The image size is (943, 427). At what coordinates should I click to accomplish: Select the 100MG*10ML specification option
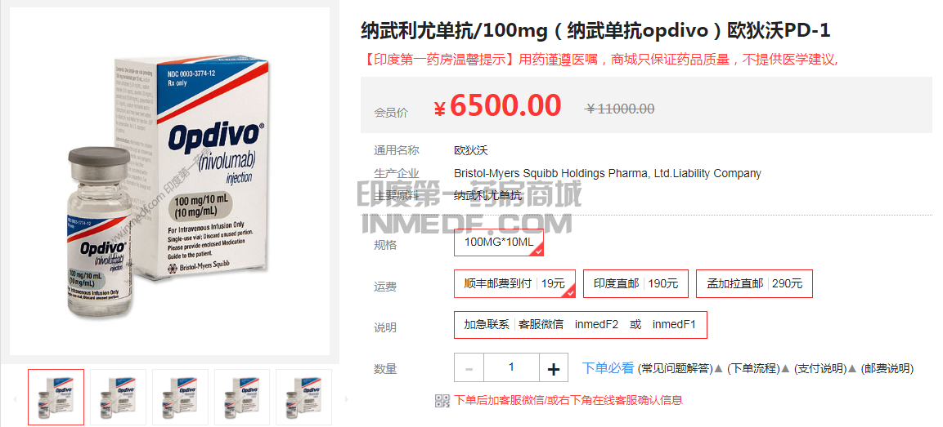click(499, 242)
